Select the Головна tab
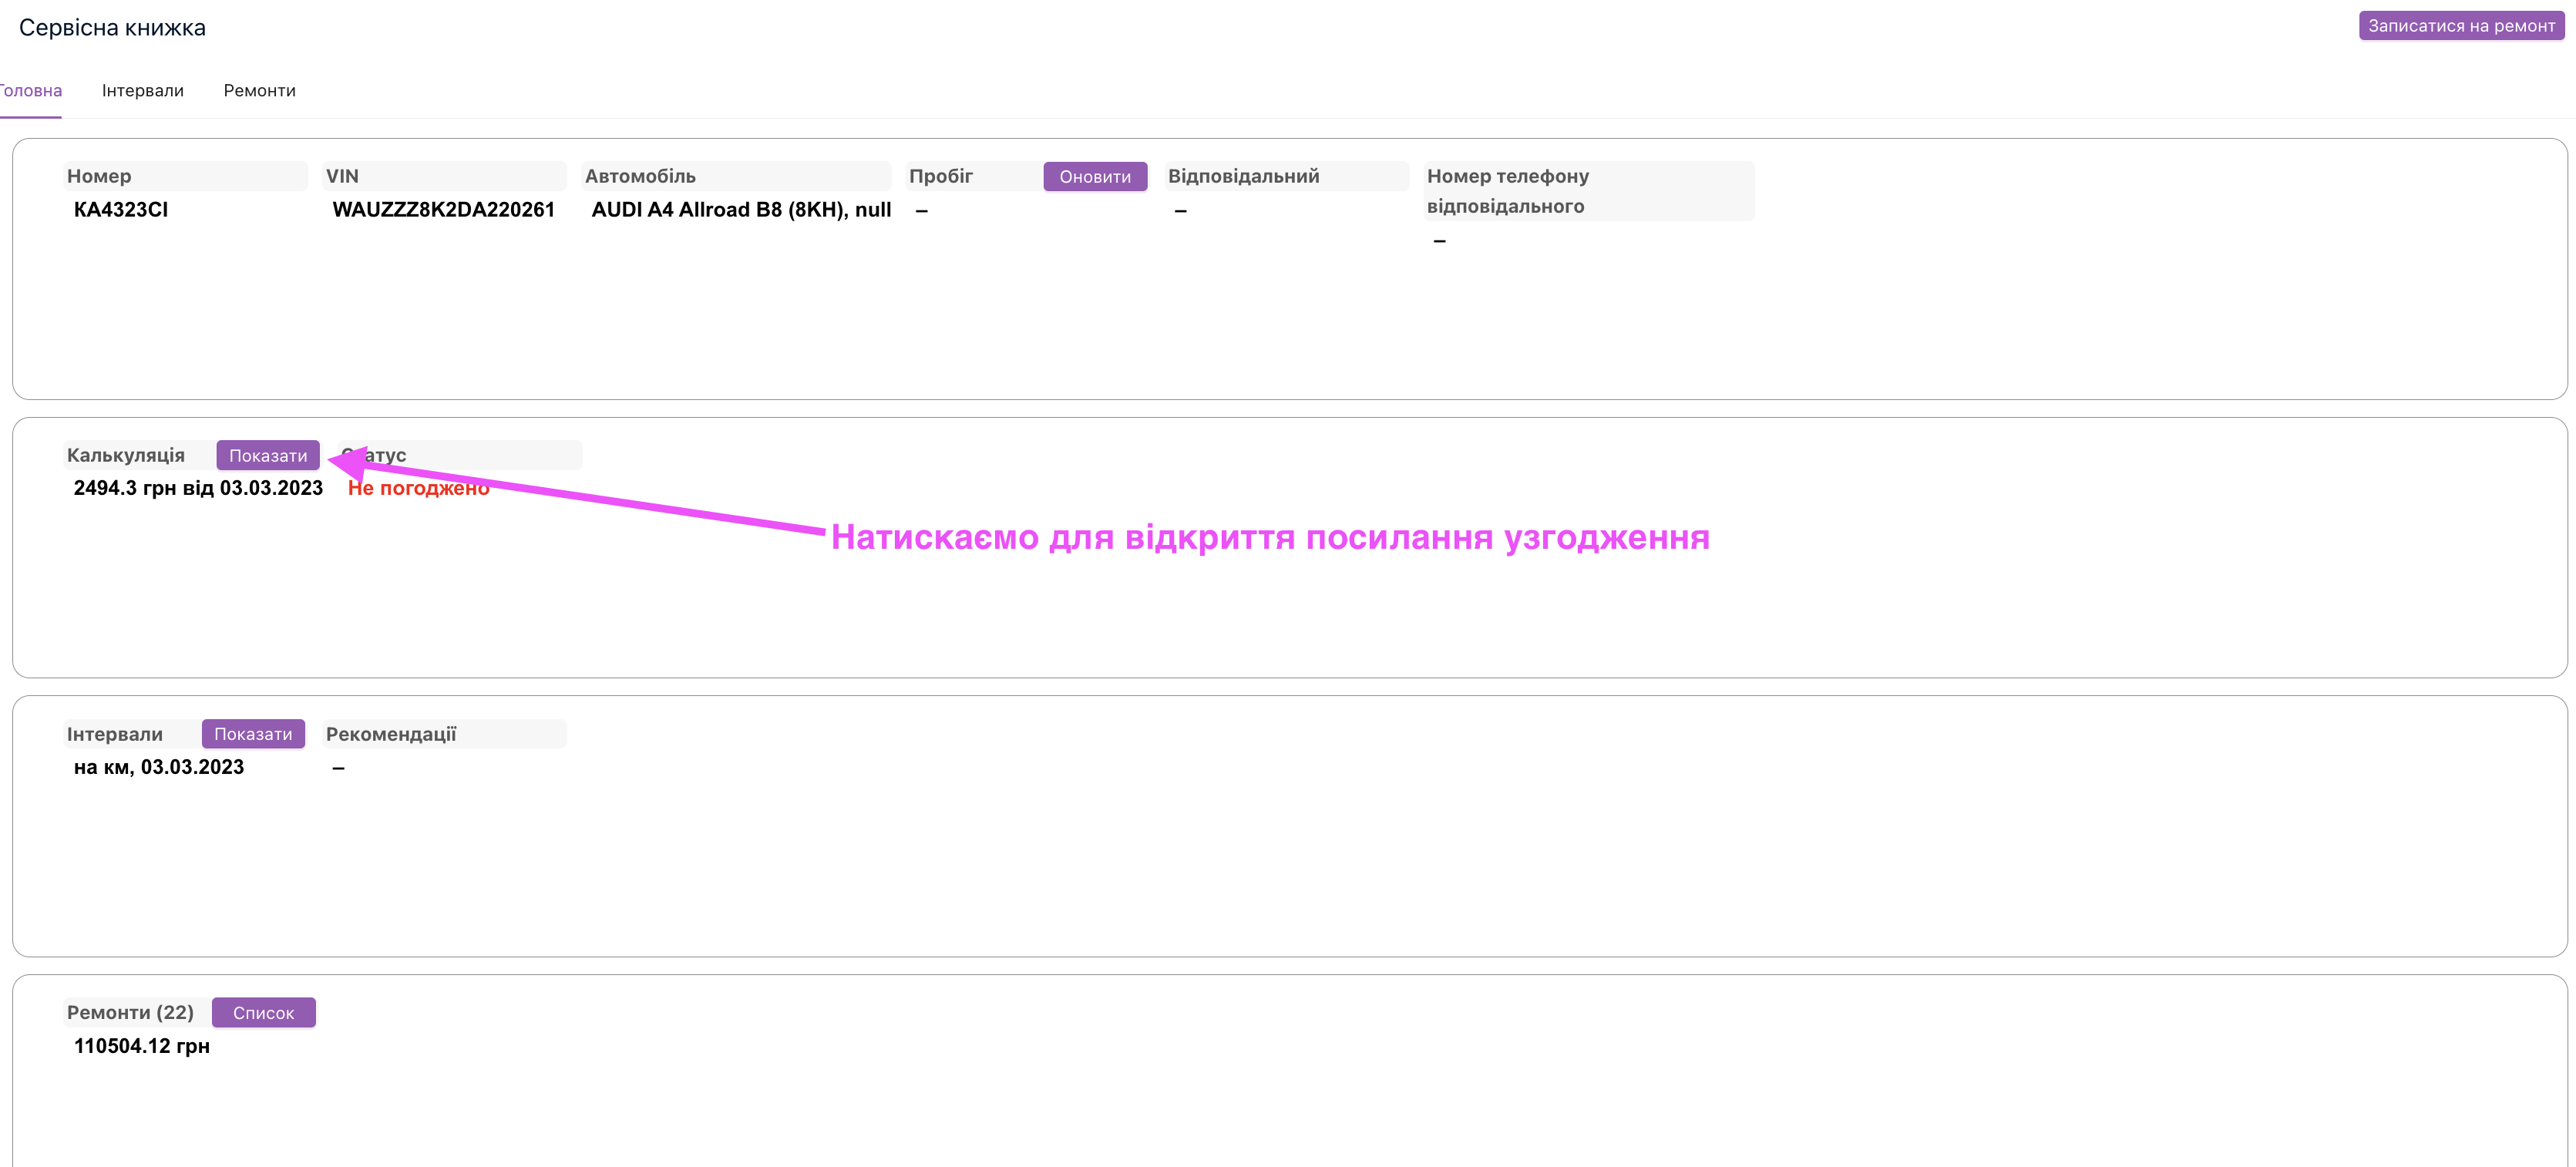This screenshot has width=2576, height=1167. [30, 91]
